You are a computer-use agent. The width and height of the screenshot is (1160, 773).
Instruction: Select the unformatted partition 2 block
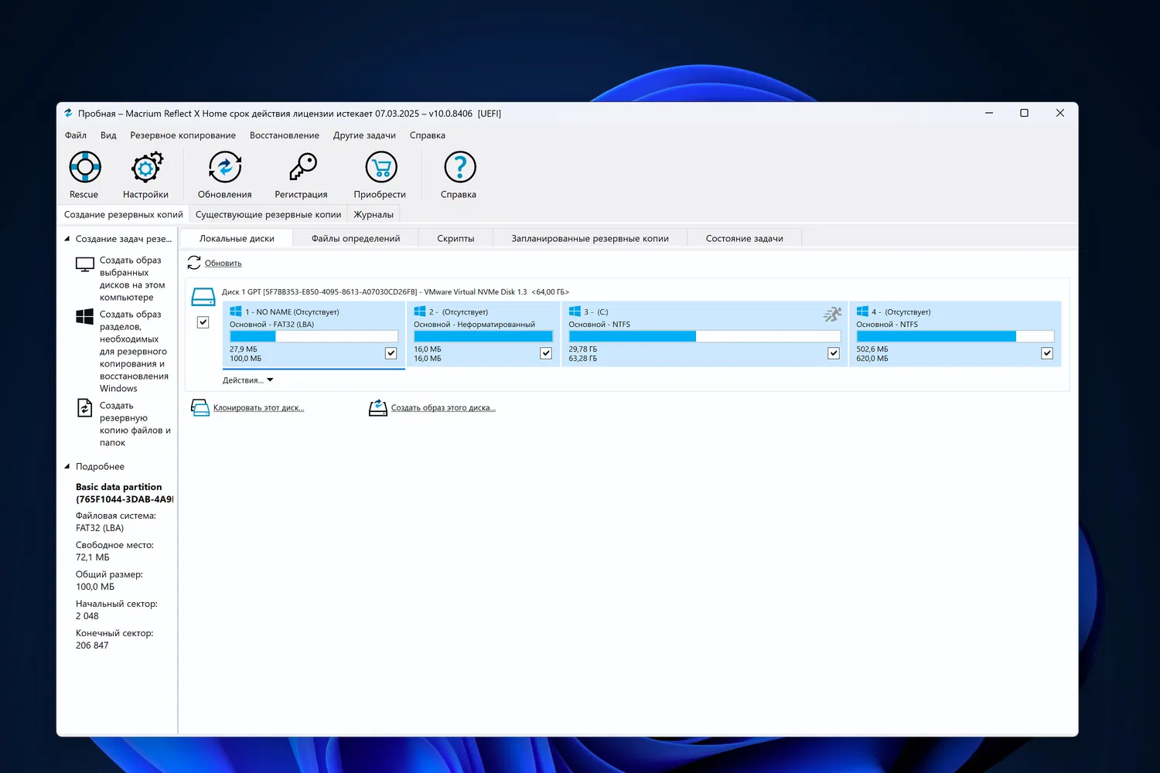[483, 332]
